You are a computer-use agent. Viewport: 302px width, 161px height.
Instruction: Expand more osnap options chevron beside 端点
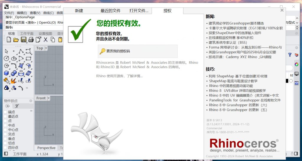(31, 111)
